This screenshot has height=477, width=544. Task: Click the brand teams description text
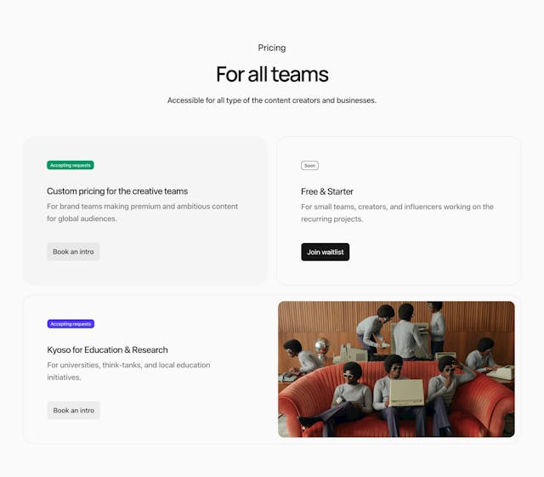tap(142, 213)
